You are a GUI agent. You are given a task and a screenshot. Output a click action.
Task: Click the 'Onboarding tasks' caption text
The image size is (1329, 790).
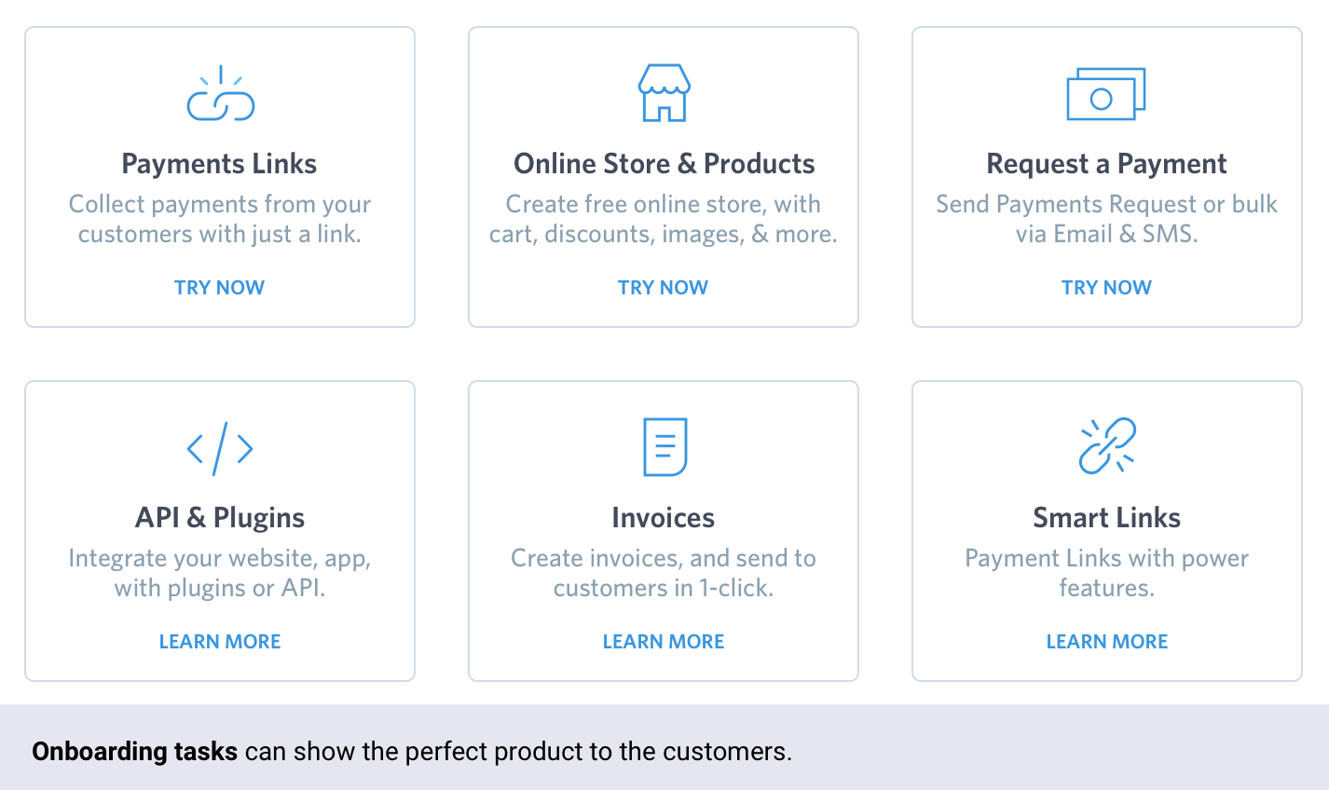click(412, 752)
